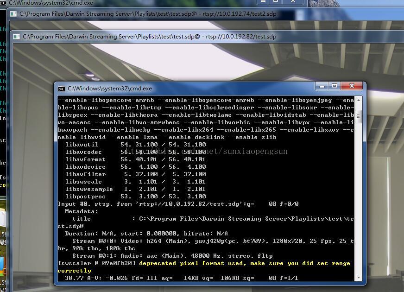Viewport: 404px width, 292px height.
Task: Close the background cmd.exe window at top
Action: click(x=293, y=1)
